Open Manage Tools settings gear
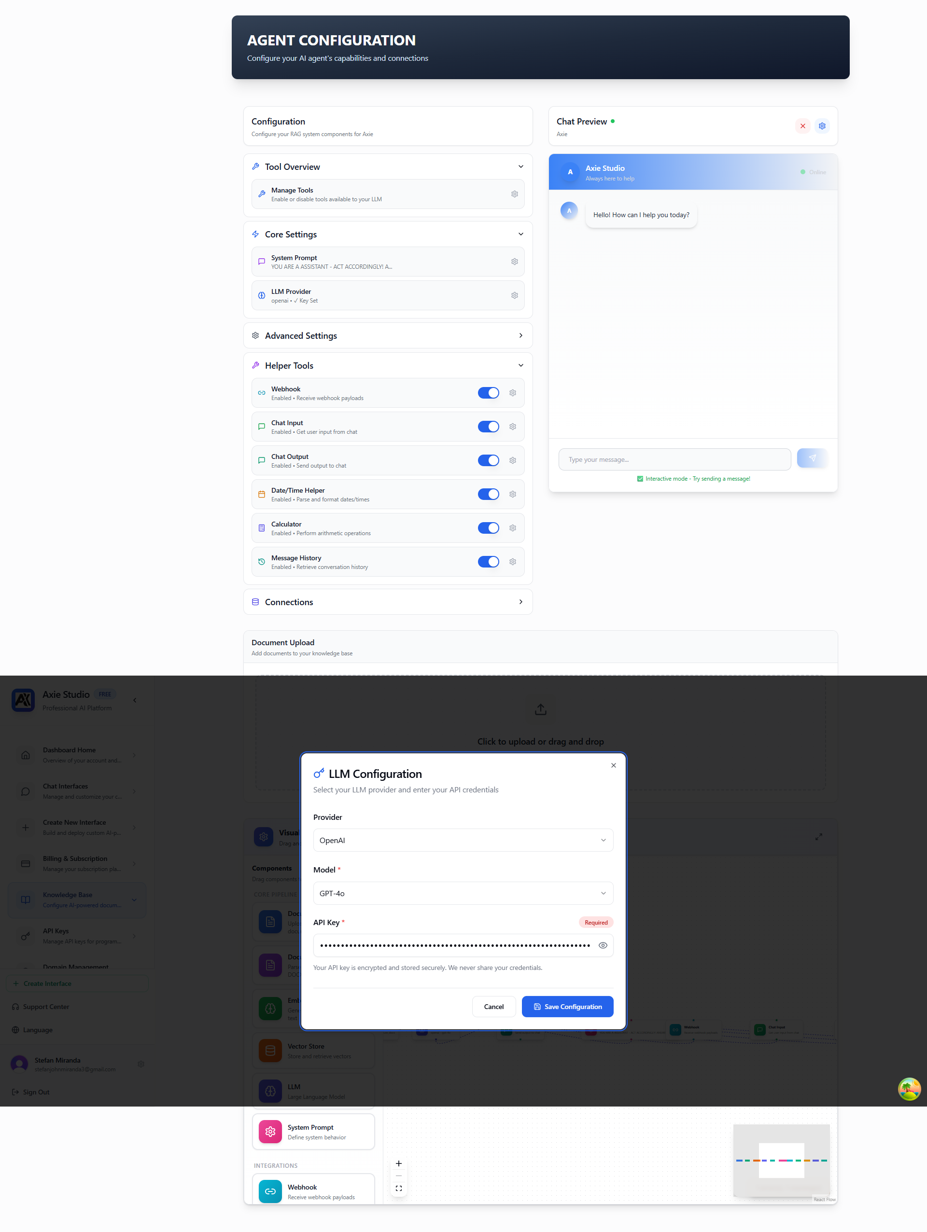The height and width of the screenshot is (1232, 927). tap(514, 194)
